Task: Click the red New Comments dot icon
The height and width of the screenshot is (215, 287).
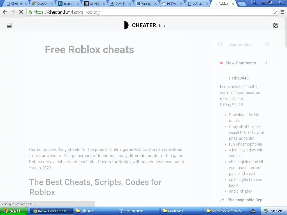Action: (221, 63)
